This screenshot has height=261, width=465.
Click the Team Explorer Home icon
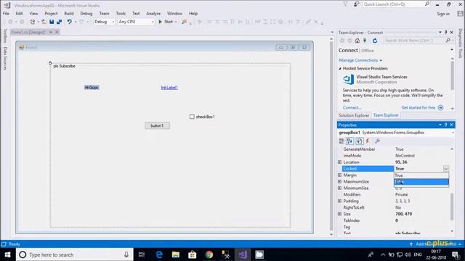tap(357, 41)
